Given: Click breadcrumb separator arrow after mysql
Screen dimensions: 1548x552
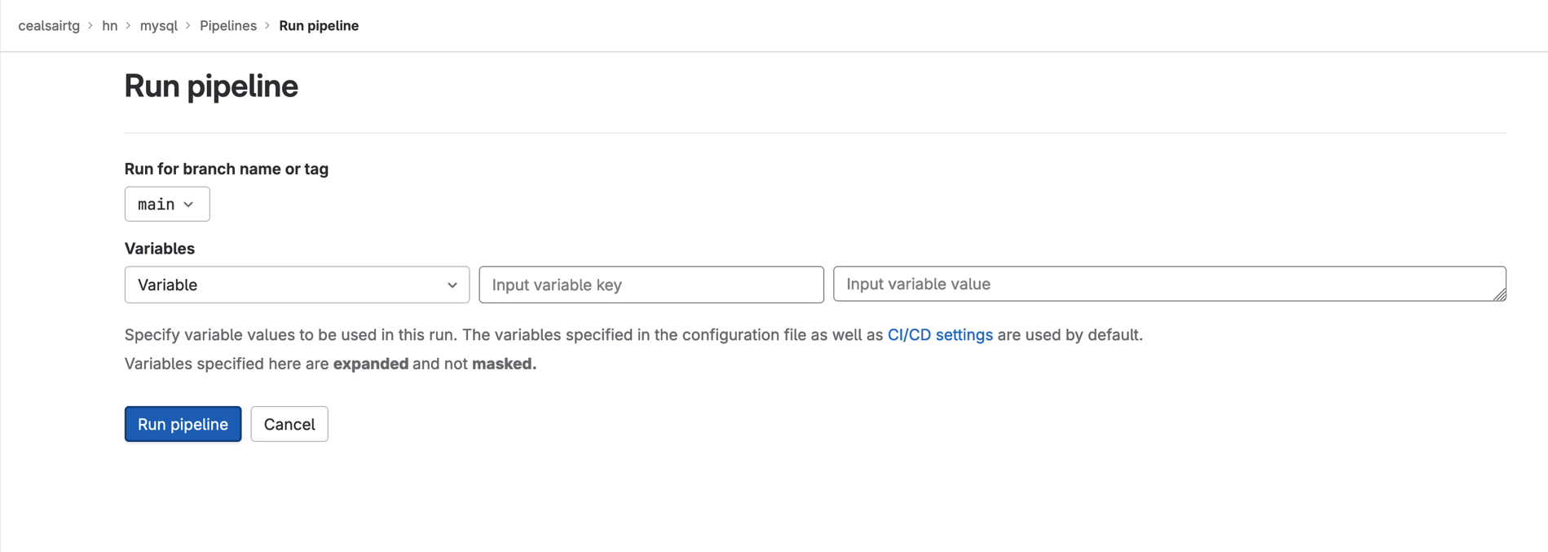Looking at the screenshot, I should click(x=188, y=26).
